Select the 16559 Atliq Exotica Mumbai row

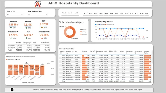(105, 58)
